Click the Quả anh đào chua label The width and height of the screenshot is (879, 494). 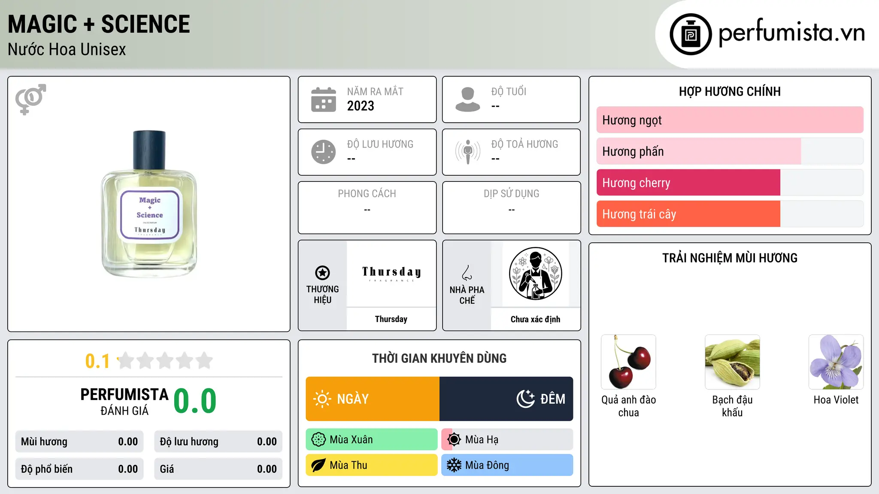click(x=628, y=406)
